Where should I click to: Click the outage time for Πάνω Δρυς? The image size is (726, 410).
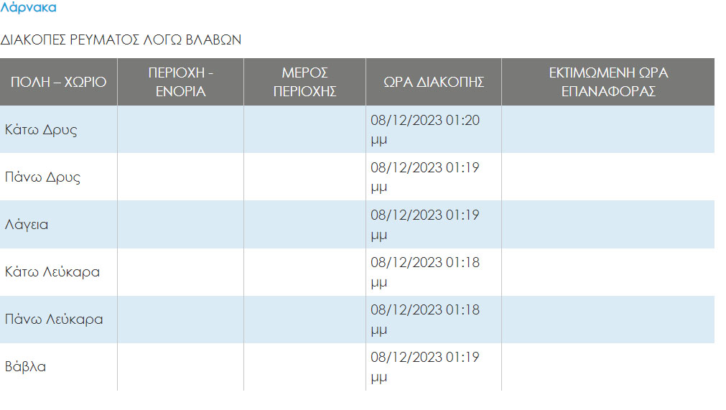pyautogui.click(x=425, y=177)
